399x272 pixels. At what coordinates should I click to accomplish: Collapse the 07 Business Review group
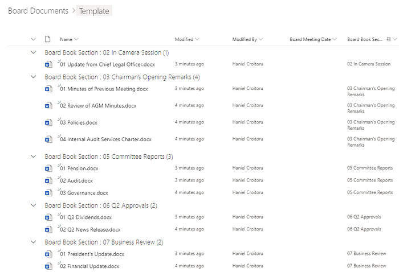click(33, 242)
